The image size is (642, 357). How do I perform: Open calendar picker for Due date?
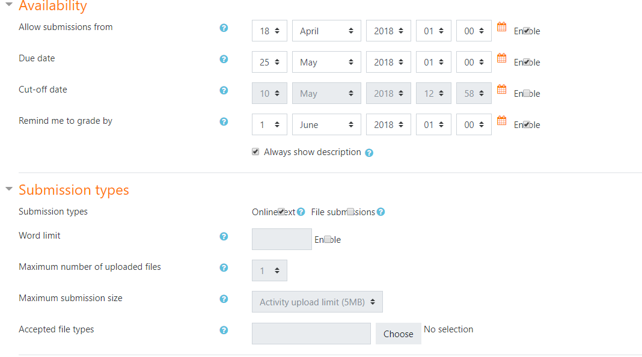click(501, 58)
